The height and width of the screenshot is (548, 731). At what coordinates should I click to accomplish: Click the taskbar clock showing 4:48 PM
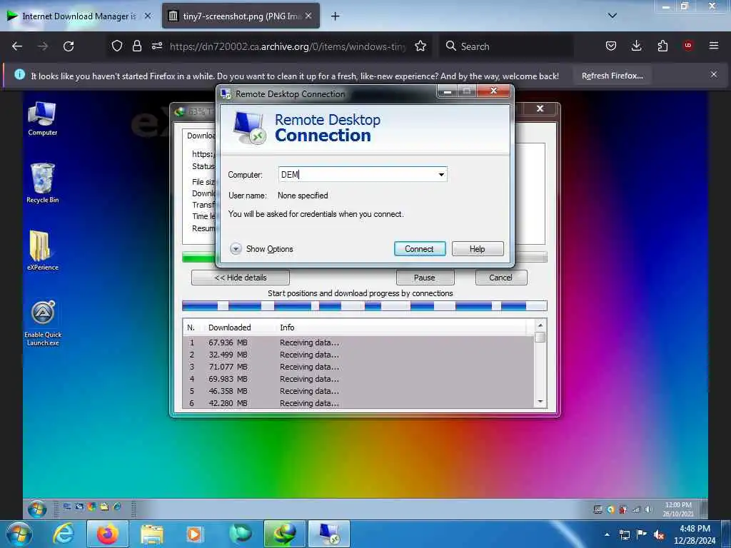(x=695, y=534)
